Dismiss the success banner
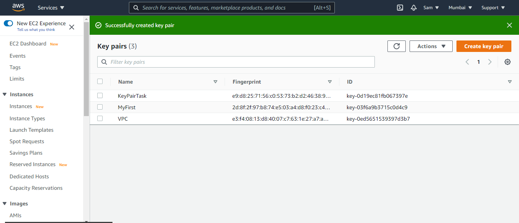 (x=509, y=25)
